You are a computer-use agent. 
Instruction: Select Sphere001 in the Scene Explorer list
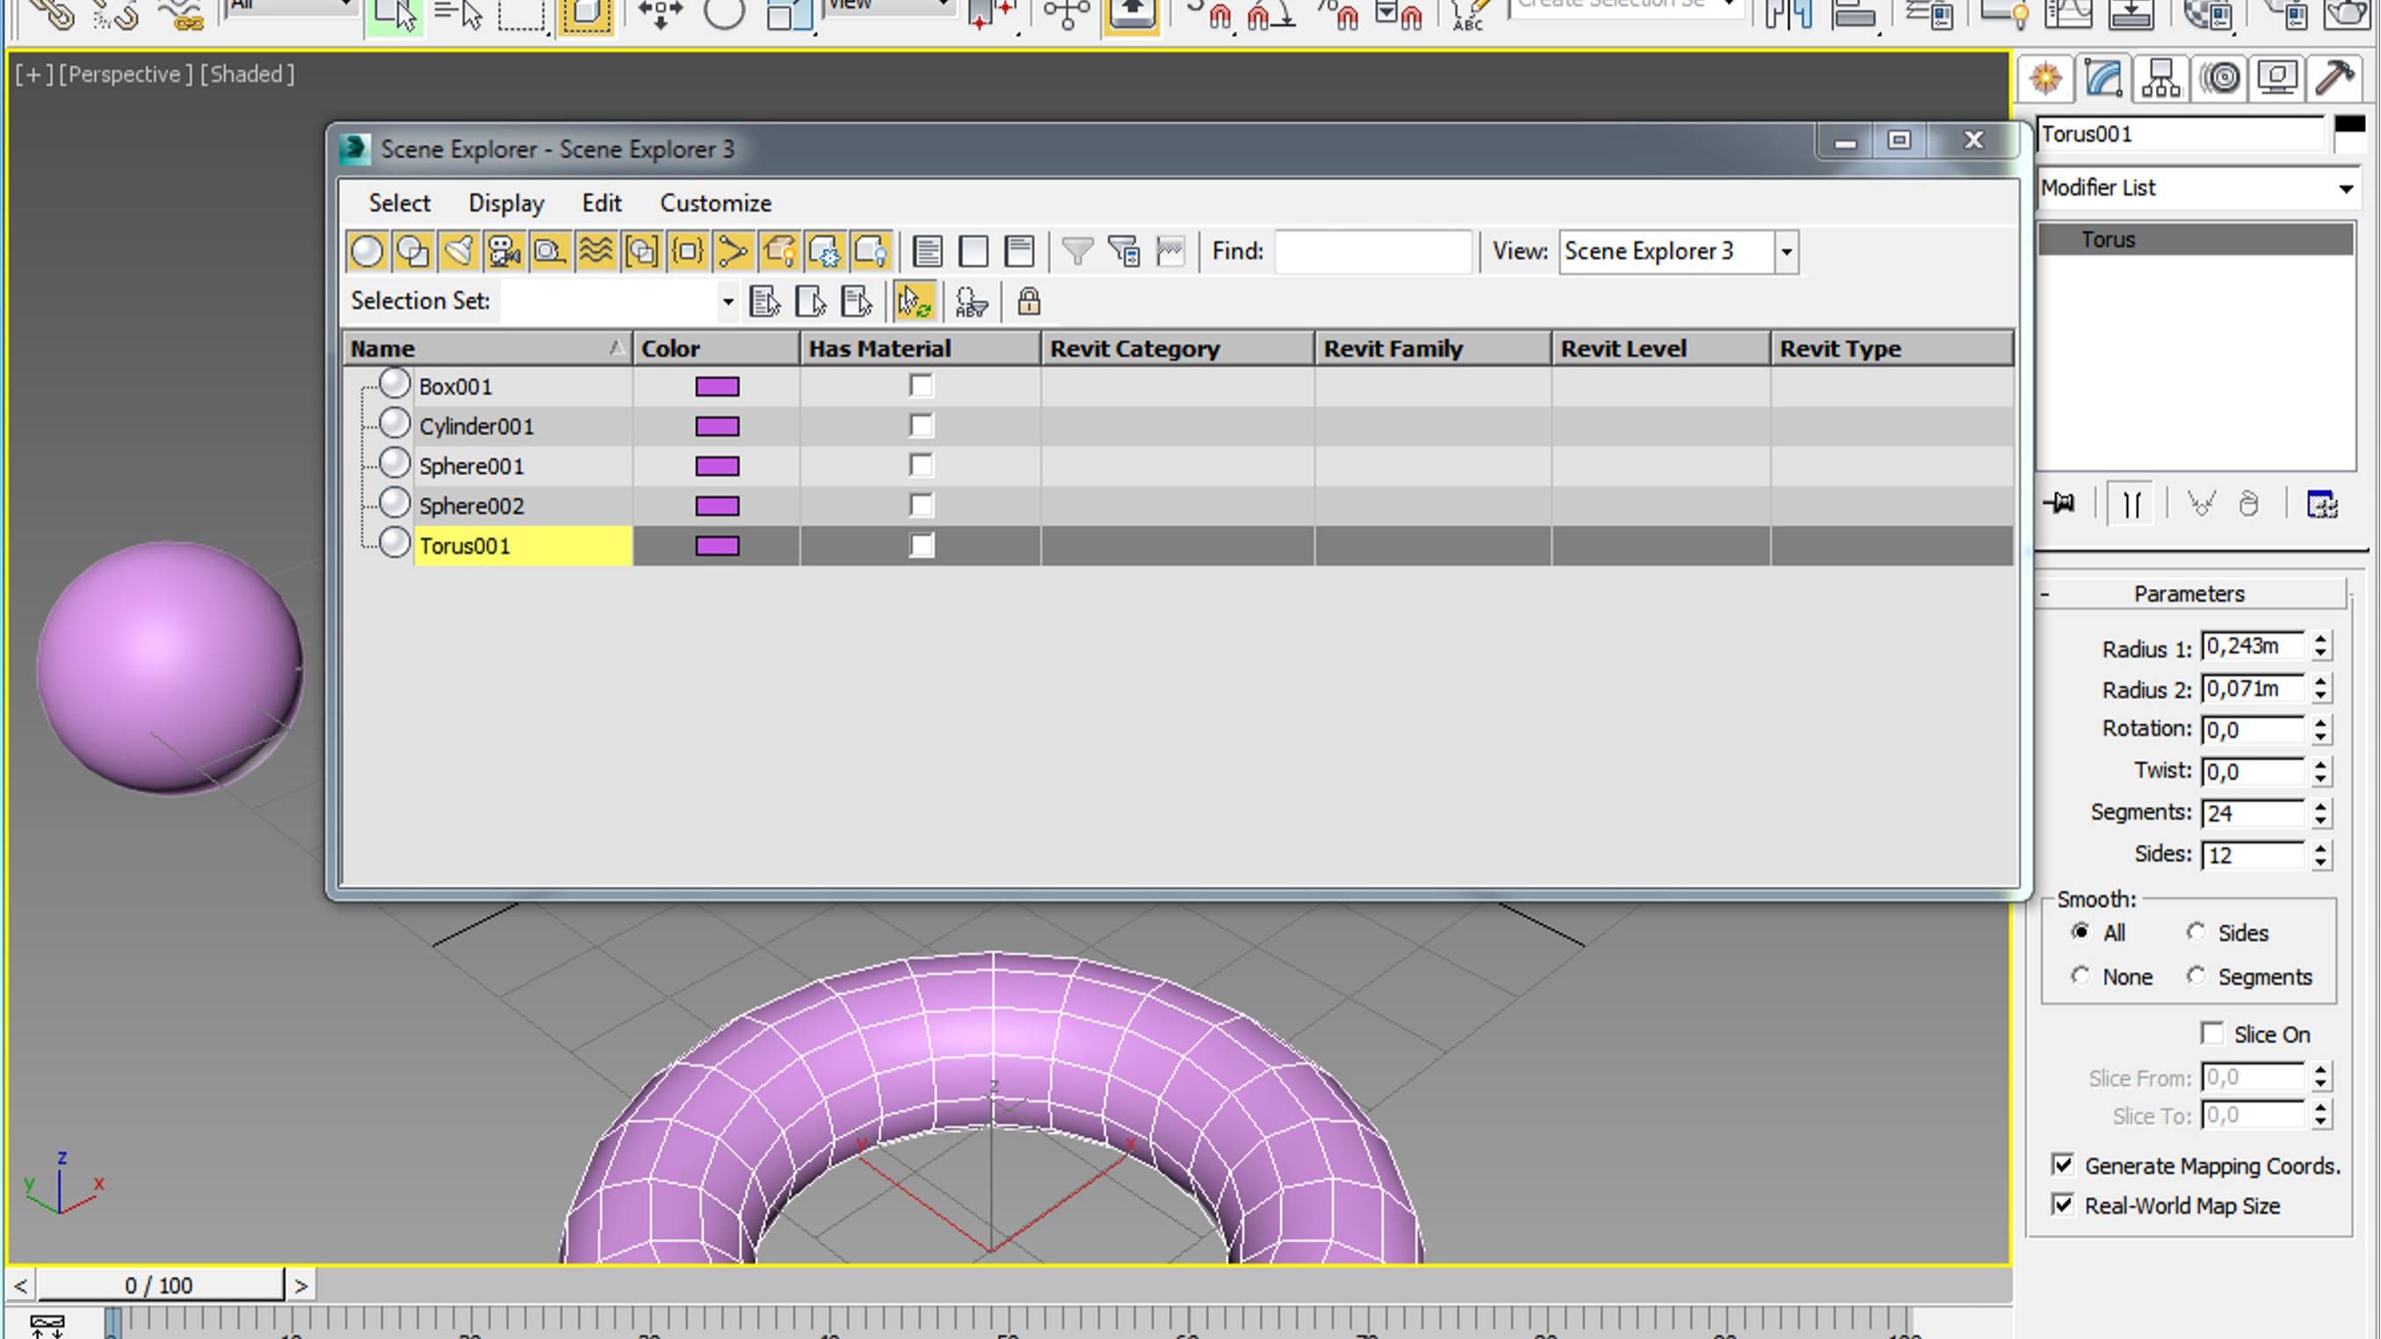(x=471, y=464)
